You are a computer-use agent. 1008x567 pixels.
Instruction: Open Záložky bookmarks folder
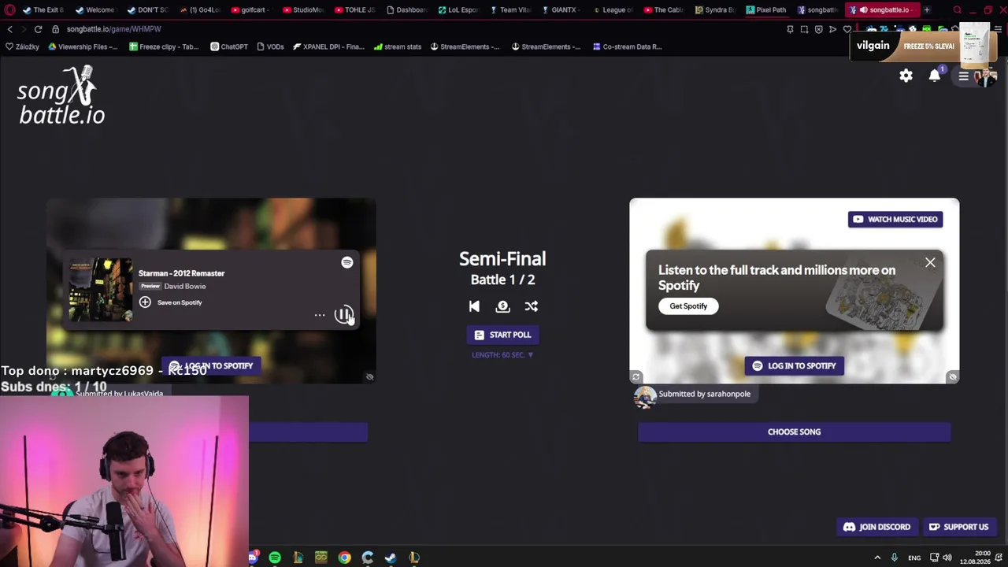coord(22,46)
